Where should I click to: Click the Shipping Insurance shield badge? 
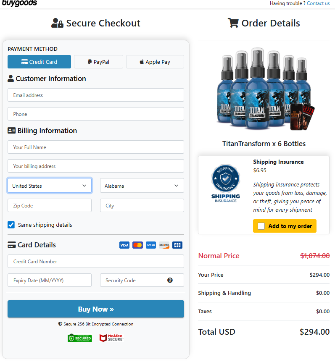pos(225,183)
